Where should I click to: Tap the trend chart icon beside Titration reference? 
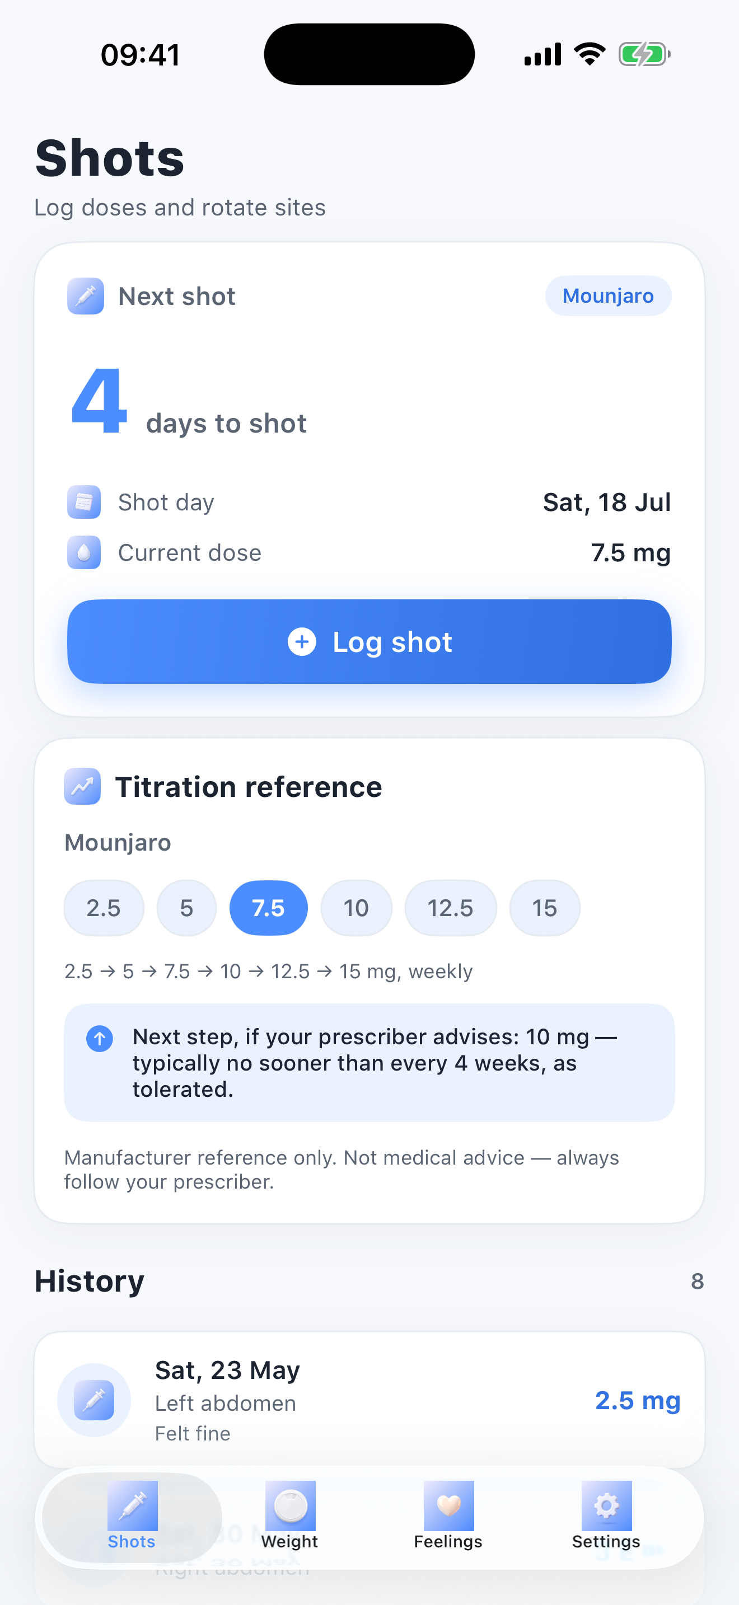82,786
